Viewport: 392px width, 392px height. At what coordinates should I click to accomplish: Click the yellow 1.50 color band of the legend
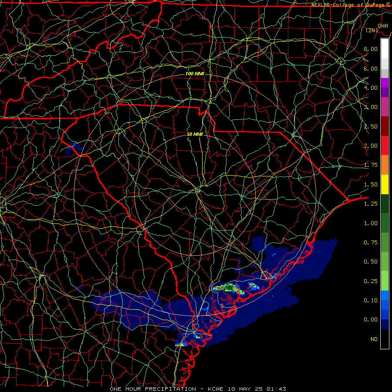click(x=385, y=185)
